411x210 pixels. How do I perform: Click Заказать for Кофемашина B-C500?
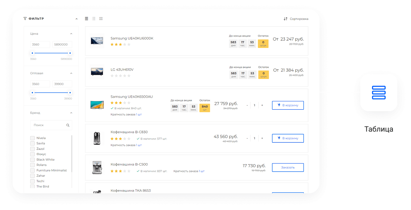(288, 167)
